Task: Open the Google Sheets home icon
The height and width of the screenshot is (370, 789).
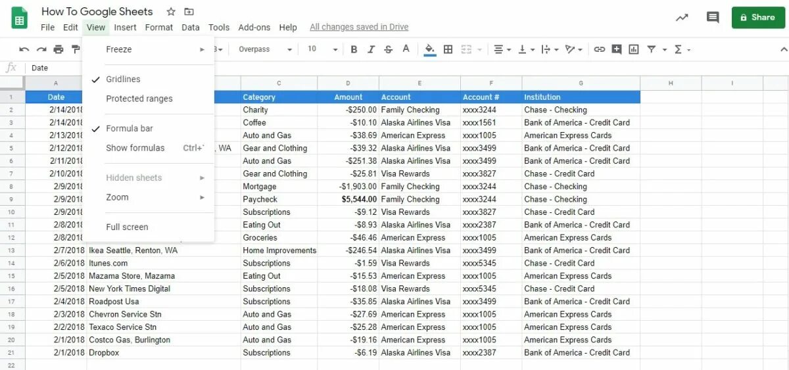Action: click(x=20, y=18)
